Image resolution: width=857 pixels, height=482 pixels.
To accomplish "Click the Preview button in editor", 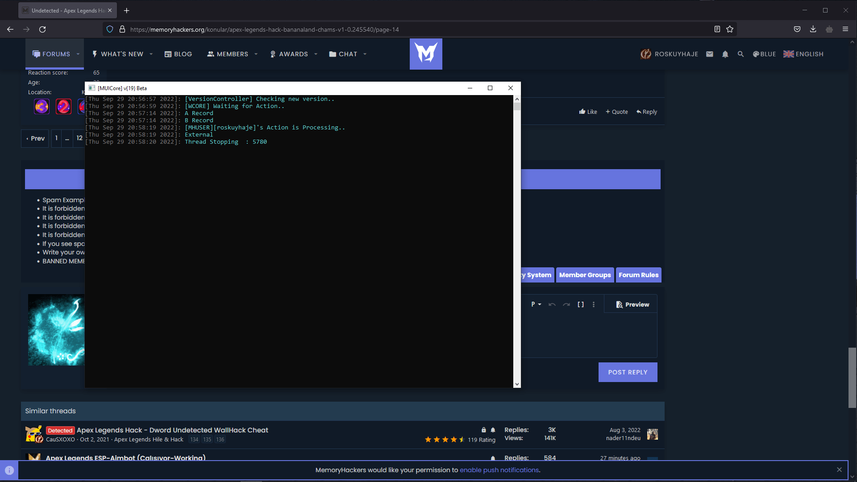I will tap(632, 304).
